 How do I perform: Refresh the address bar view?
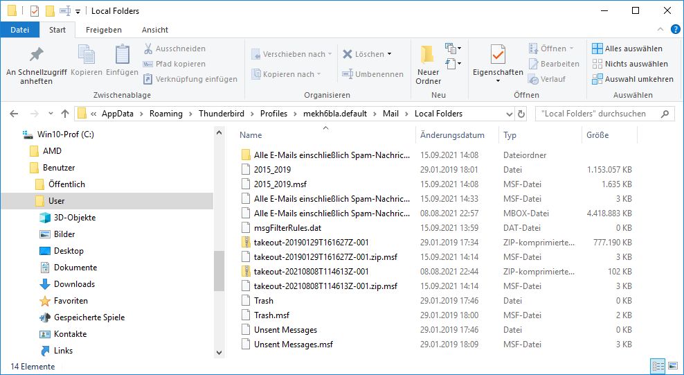tap(521, 114)
